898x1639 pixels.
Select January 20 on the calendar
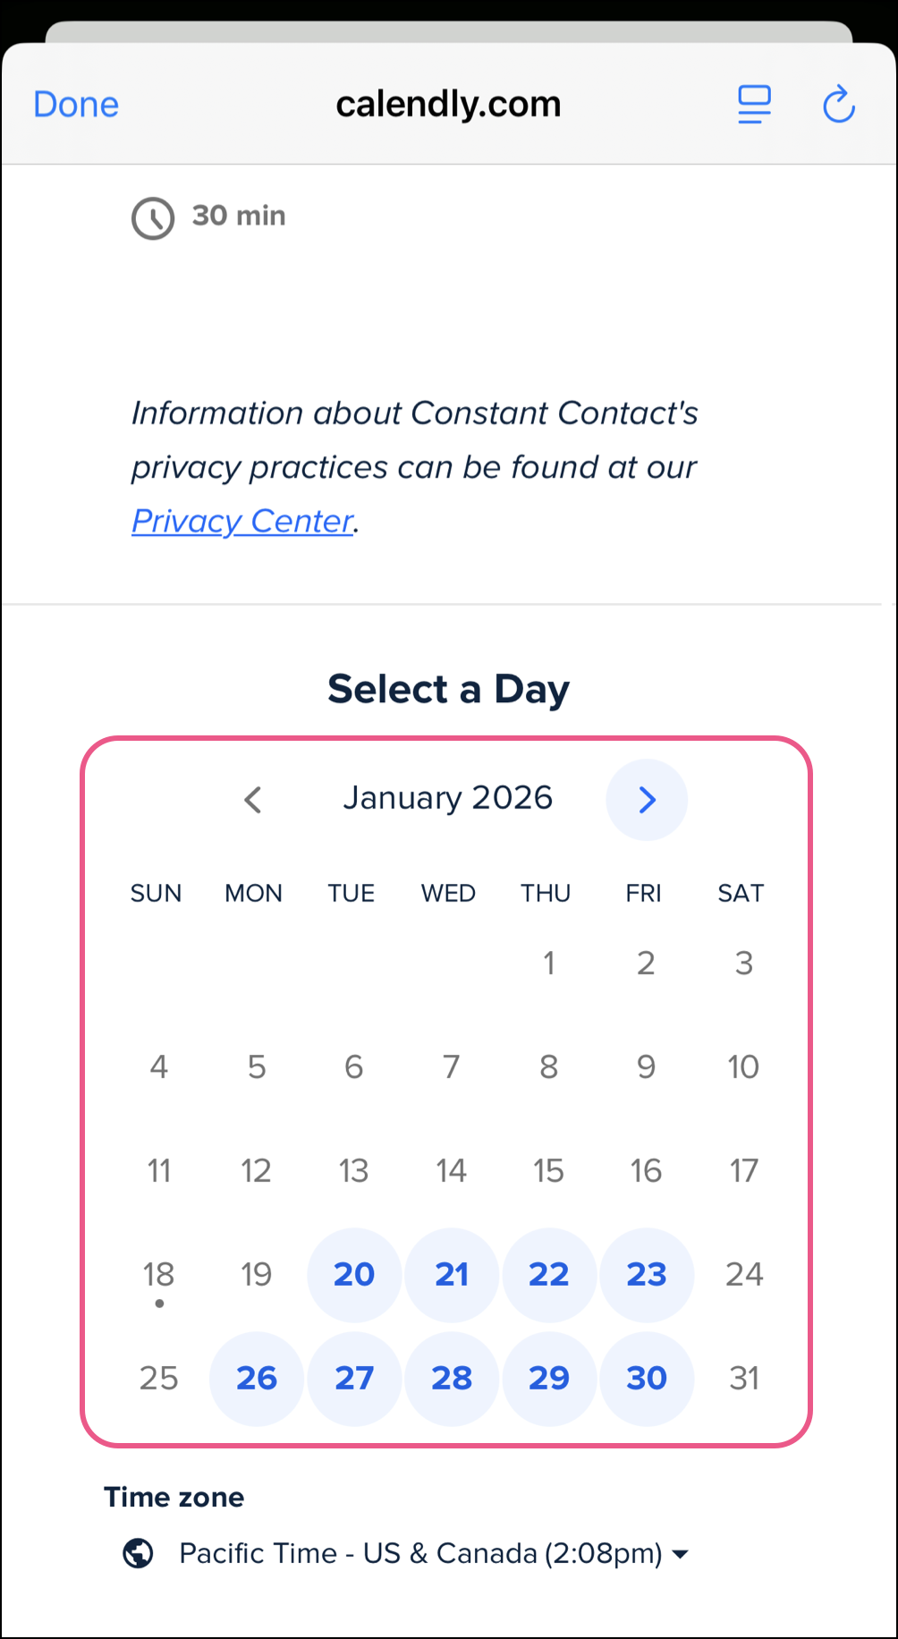tap(354, 1274)
